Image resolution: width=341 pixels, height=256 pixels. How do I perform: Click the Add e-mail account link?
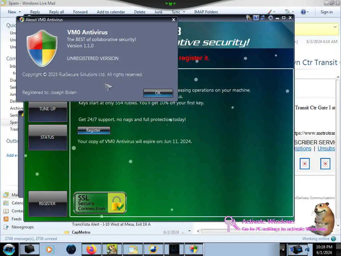coord(12,155)
